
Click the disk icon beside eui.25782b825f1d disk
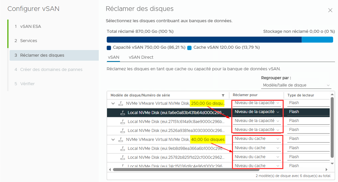pyautogui.click(x=123, y=158)
